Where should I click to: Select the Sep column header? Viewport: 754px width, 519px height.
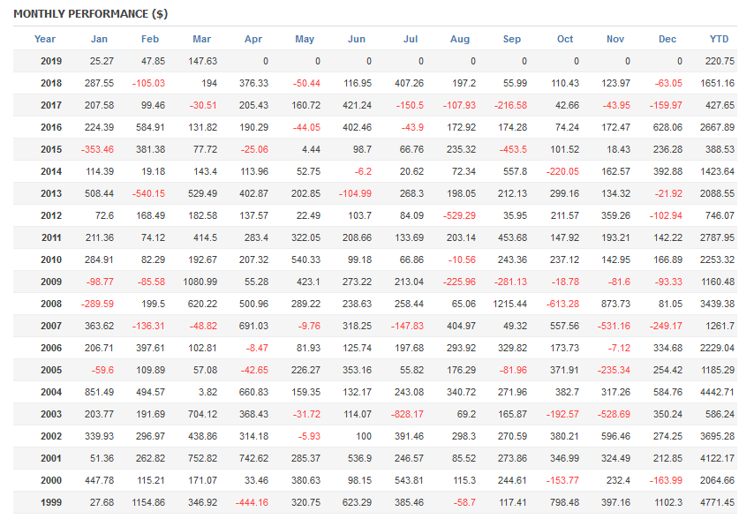[x=512, y=39]
